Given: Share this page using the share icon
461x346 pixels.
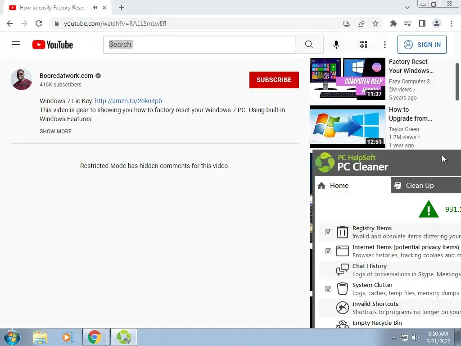Looking at the screenshot, I should [x=361, y=23].
